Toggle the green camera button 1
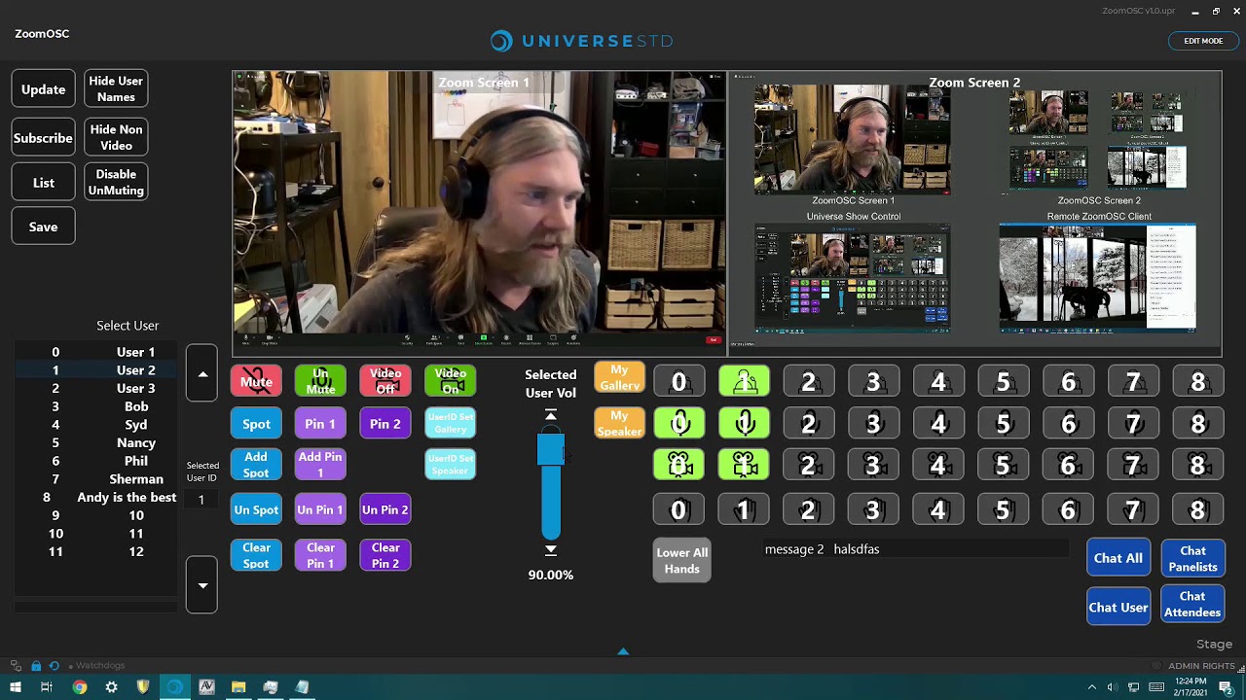 (x=744, y=466)
